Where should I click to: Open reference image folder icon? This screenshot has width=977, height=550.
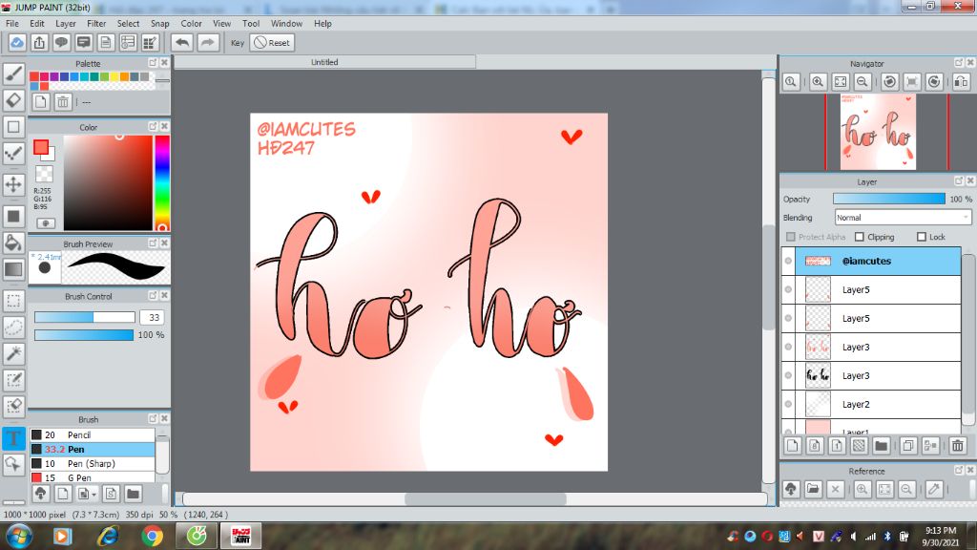click(x=813, y=489)
